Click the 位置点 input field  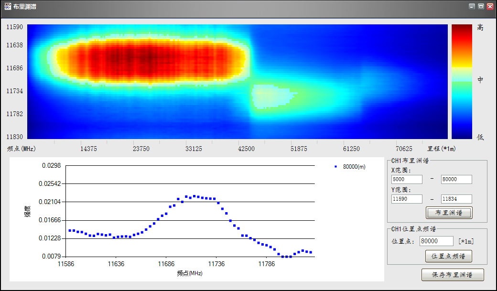click(436, 241)
